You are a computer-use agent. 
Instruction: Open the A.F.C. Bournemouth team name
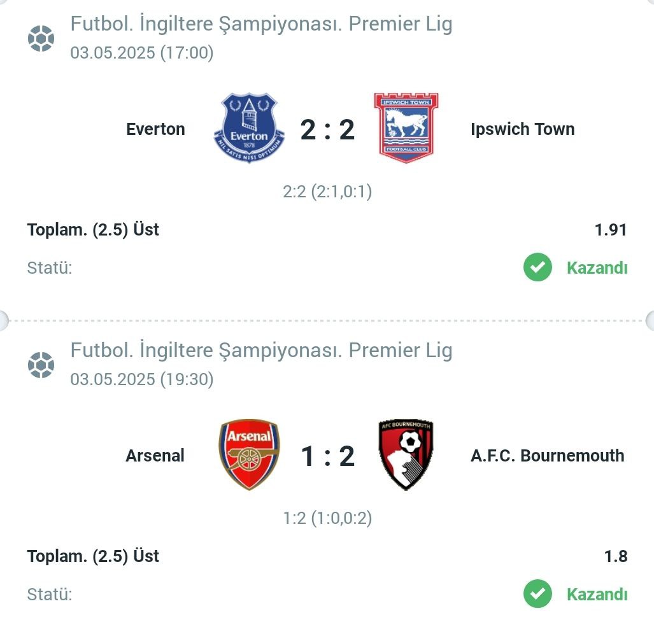(548, 456)
